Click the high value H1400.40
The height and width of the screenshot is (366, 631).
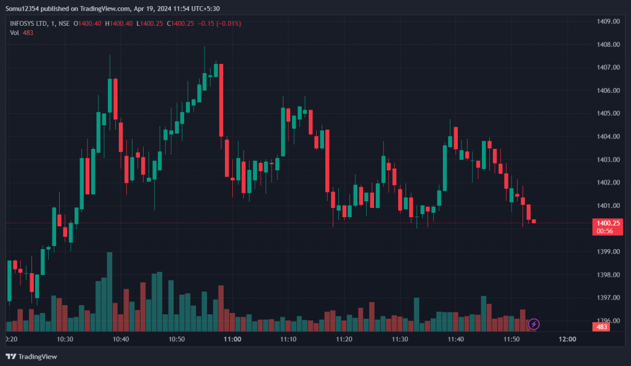pyautogui.click(x=119, y=24)
